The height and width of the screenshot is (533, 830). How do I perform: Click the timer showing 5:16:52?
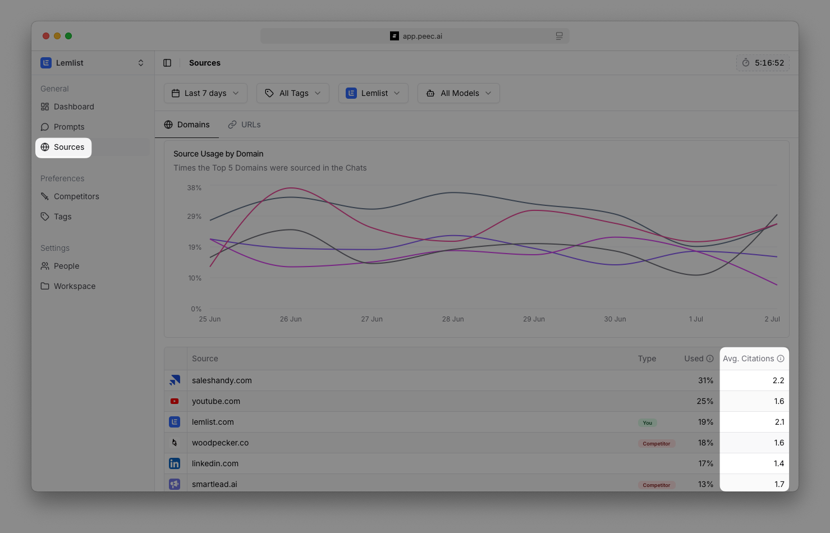click(762, 63)
